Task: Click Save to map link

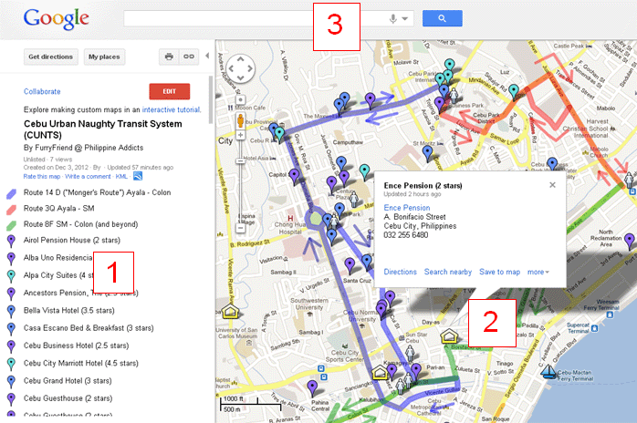Action: [x=500, y=272]
